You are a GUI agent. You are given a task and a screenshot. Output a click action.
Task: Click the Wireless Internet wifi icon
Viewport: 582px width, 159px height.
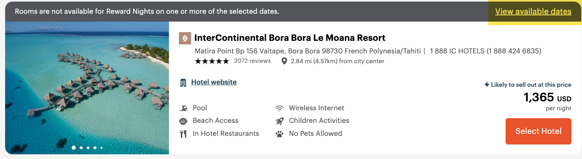279,108
